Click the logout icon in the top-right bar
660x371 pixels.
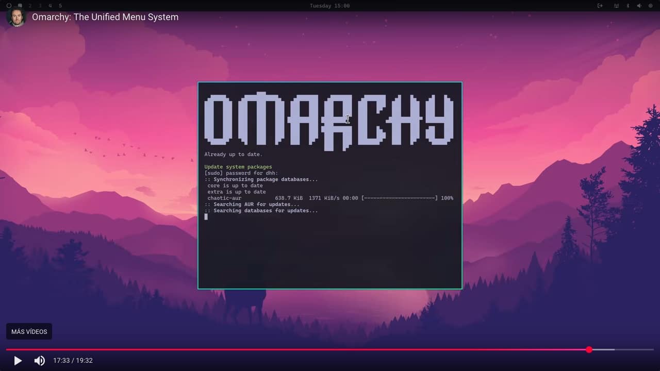tap(599, 5)
